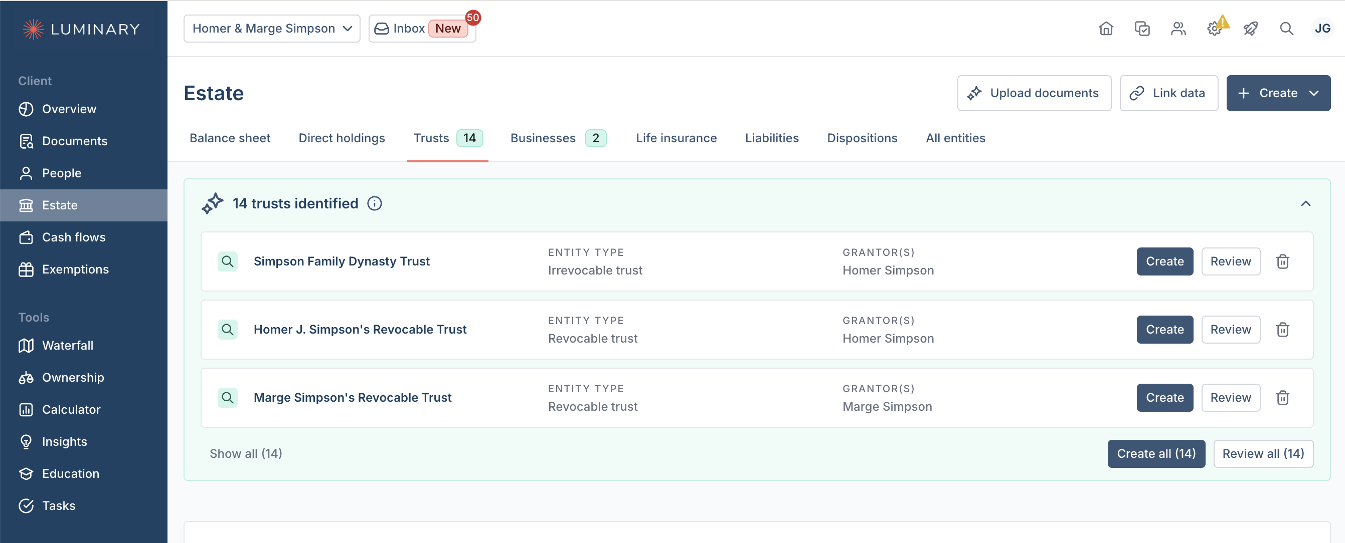Show all 14 identified trusts
Viewport: 1345px width, 543px height.
(x=246, y=454)
